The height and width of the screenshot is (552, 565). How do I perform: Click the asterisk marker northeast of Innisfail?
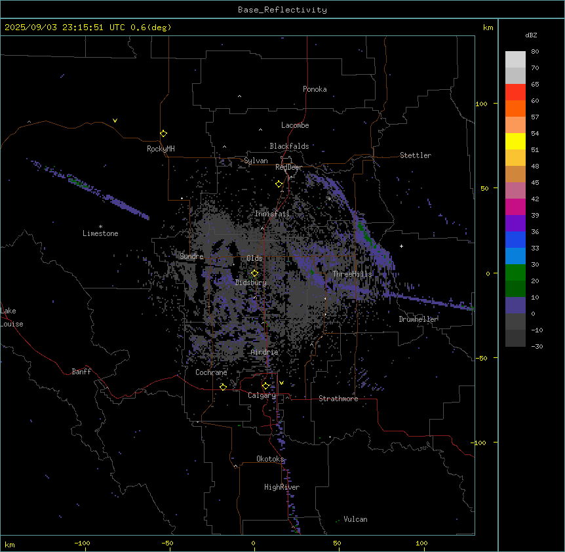[x=329, y=199]
